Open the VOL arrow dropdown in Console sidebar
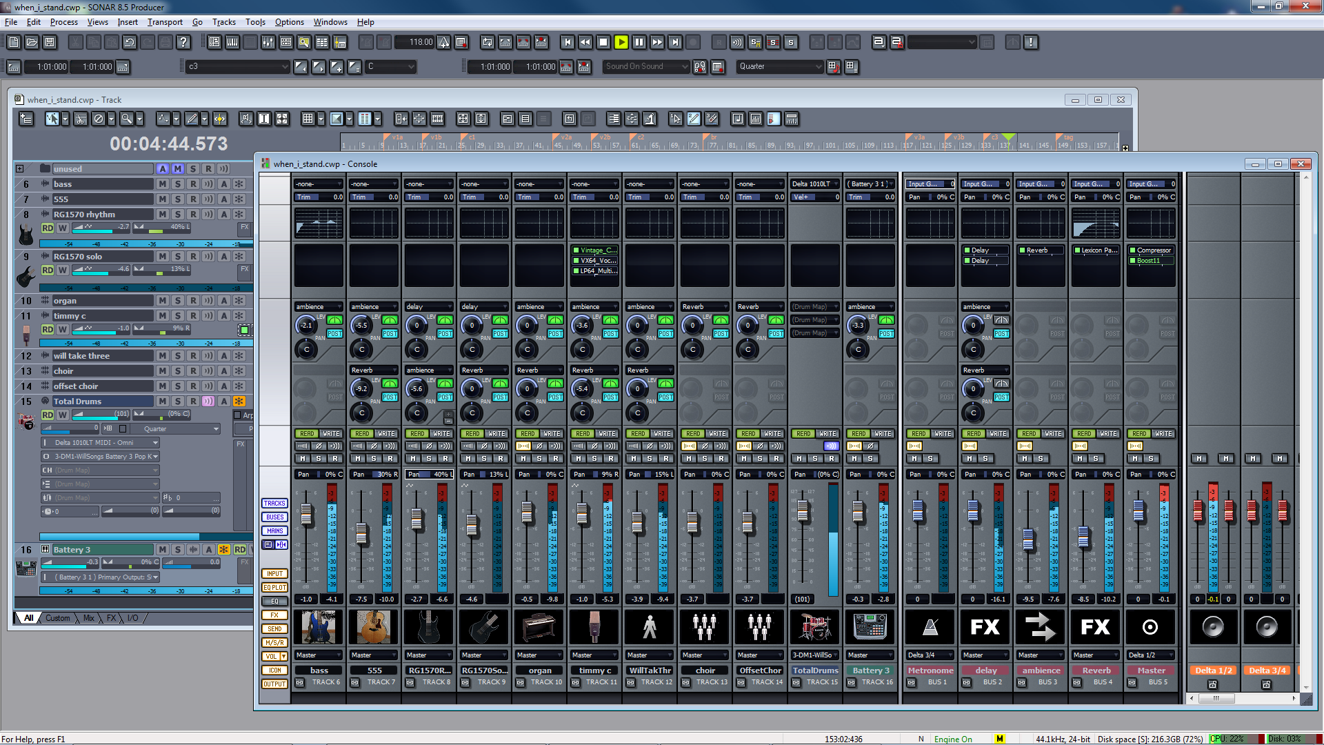Image resolution: width=1324 pixels, height=745 pixels. (283, 657)
